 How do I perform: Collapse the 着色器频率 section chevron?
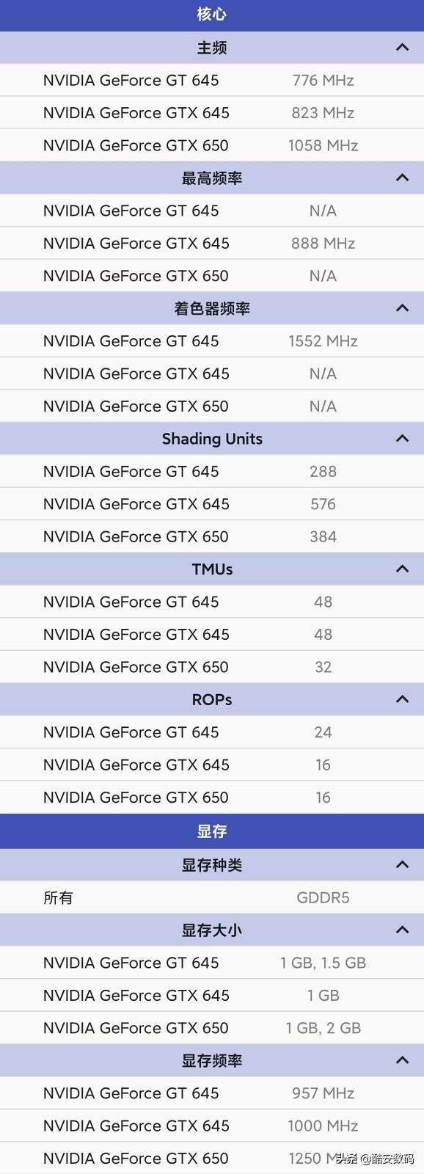click(x=402, y=308)
